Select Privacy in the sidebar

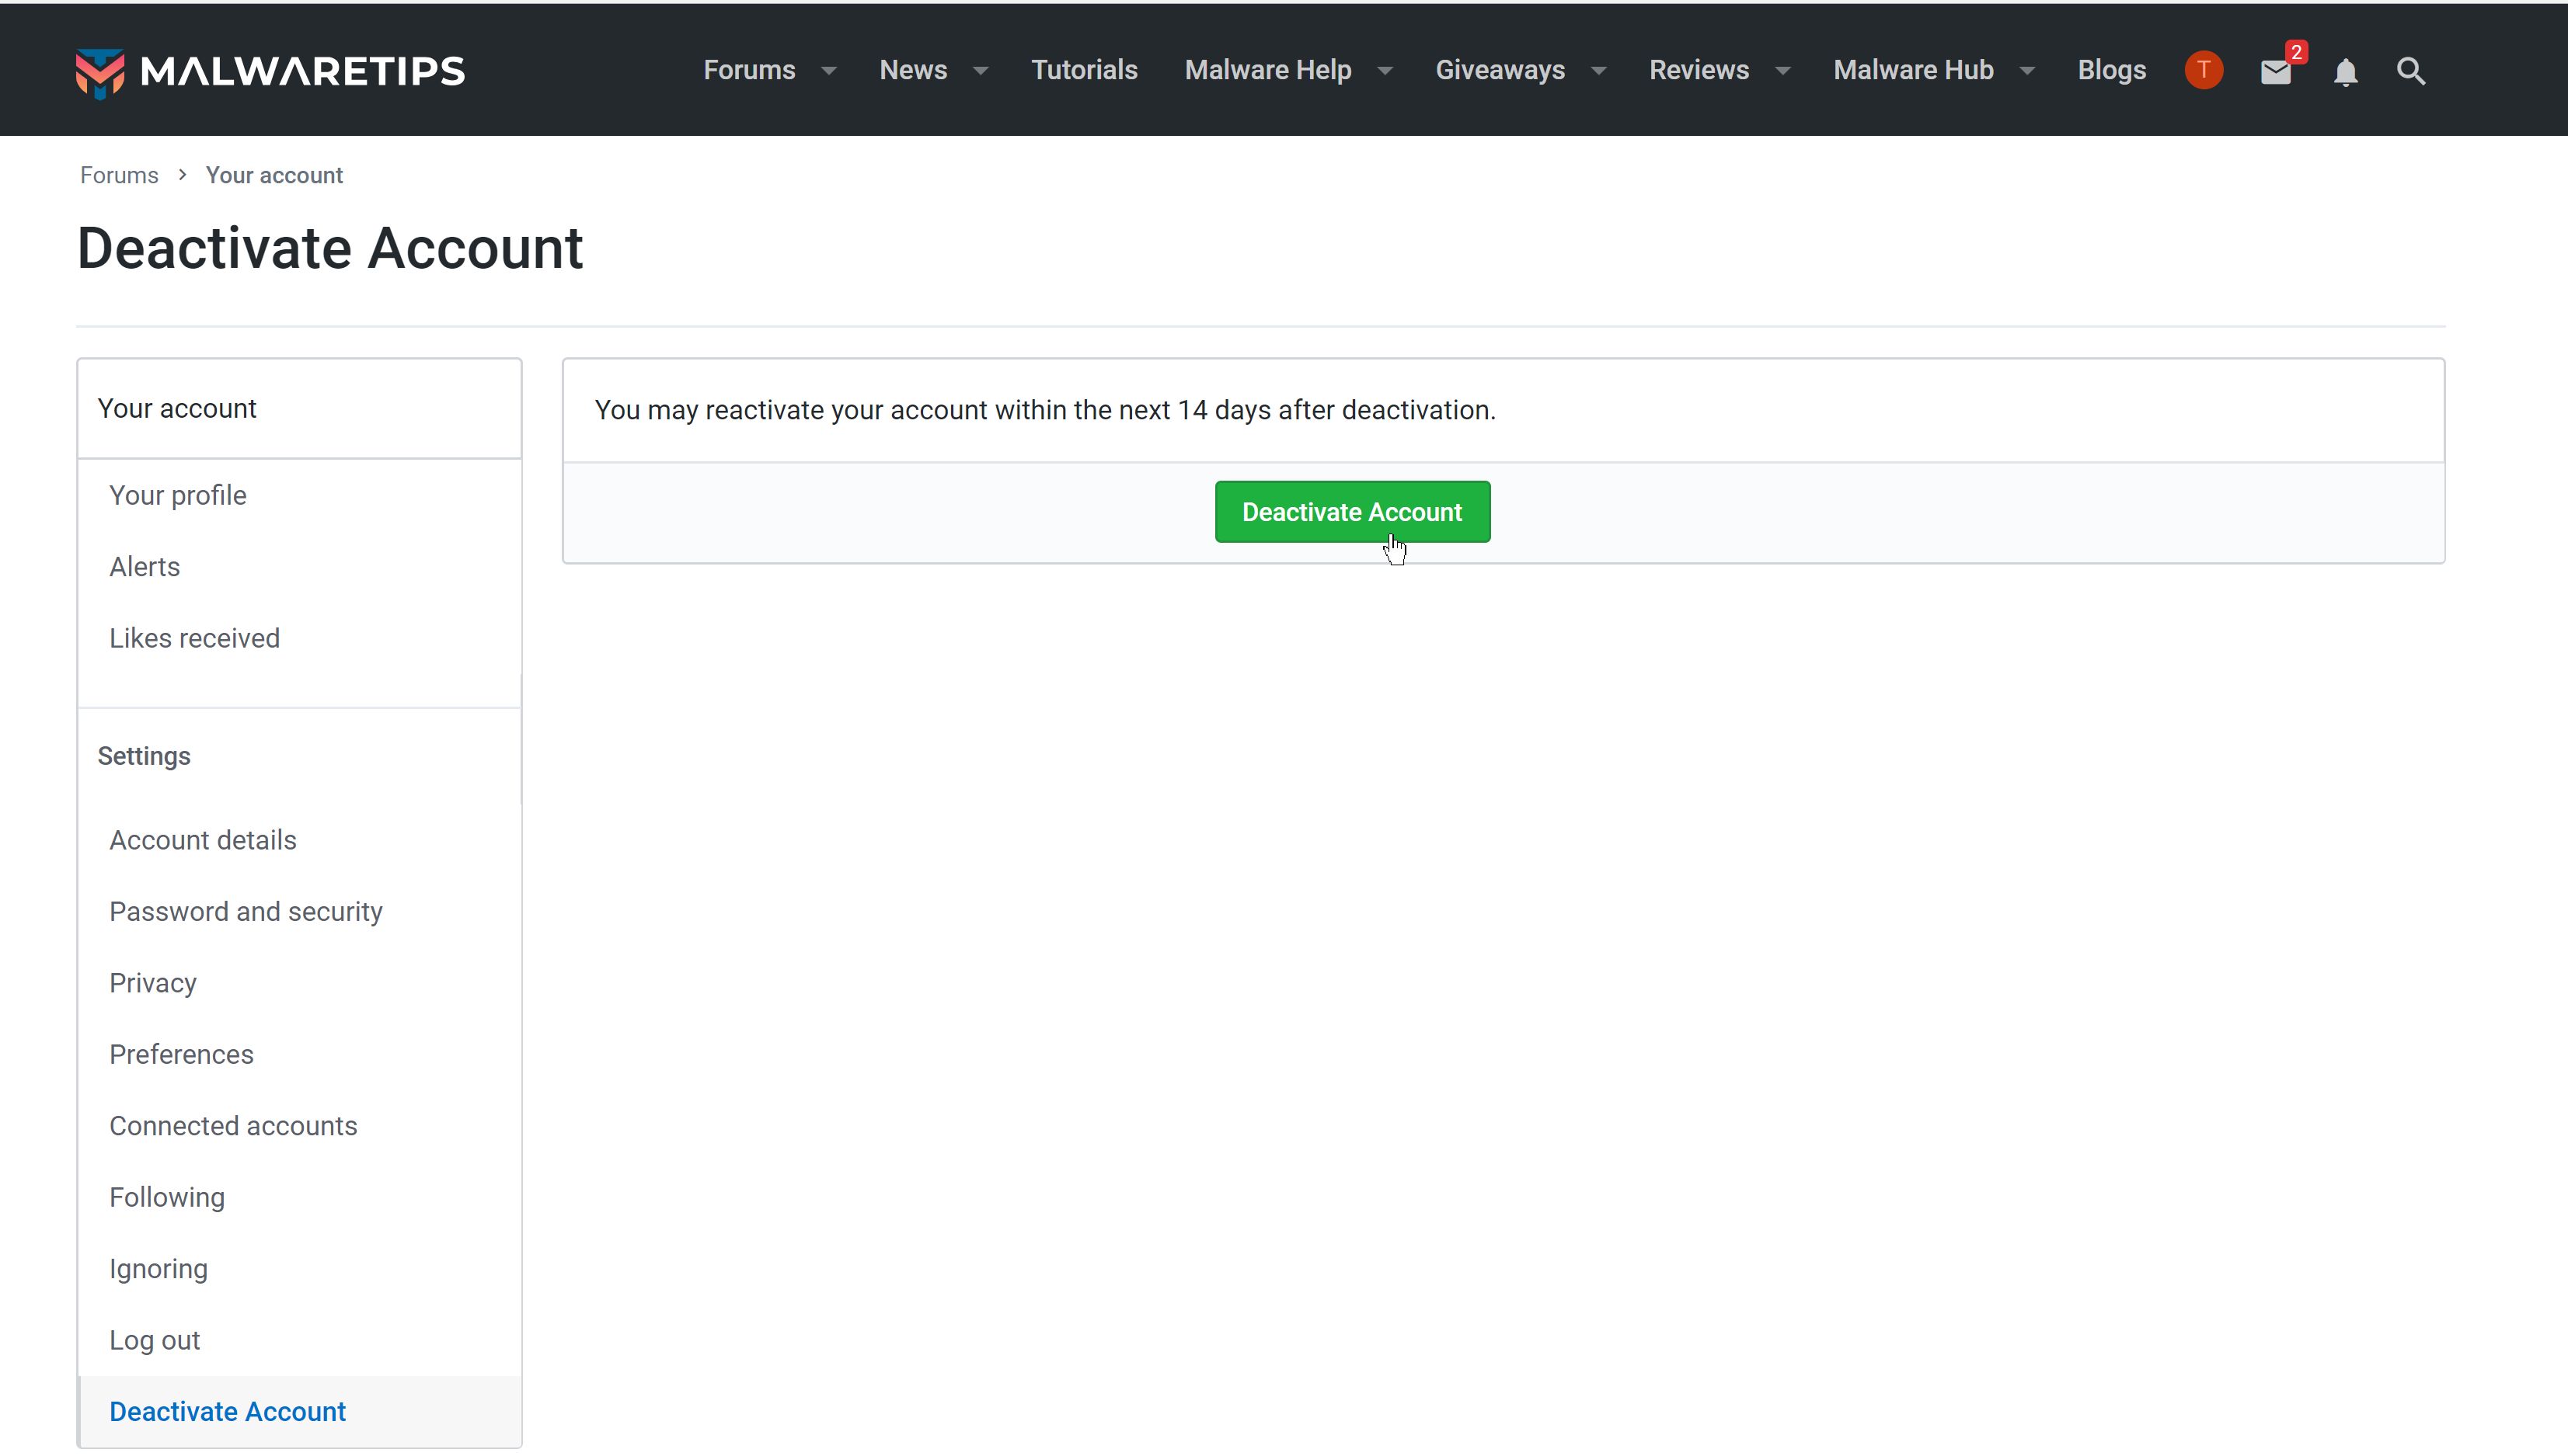[152, 983]
